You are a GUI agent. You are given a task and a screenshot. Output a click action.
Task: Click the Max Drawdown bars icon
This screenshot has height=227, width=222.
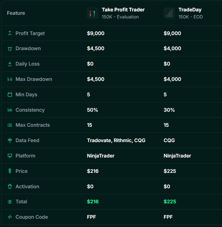(x=10, y=79)
